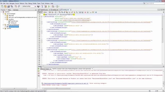Image resolution: width=165 pixels, height=92 pixels.
Task: Click the Find Selection magnifier icon
Action: coord(60,12)
